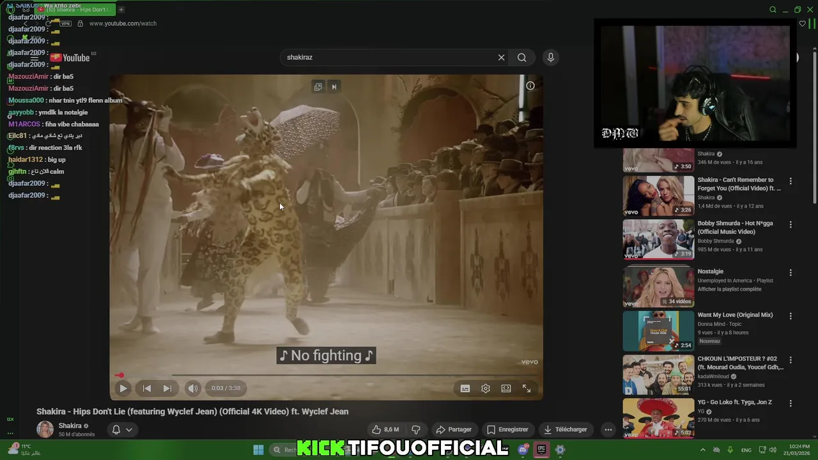Viewport: 818px width, 460px height.
Task: Open CHKOUN L'IMPOSTEUR ? #02 video thumbnail
Action: point(658,374)
